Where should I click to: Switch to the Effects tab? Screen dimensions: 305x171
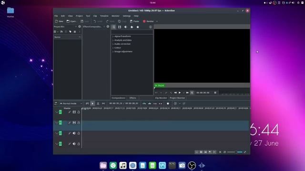tap(133, 98)
